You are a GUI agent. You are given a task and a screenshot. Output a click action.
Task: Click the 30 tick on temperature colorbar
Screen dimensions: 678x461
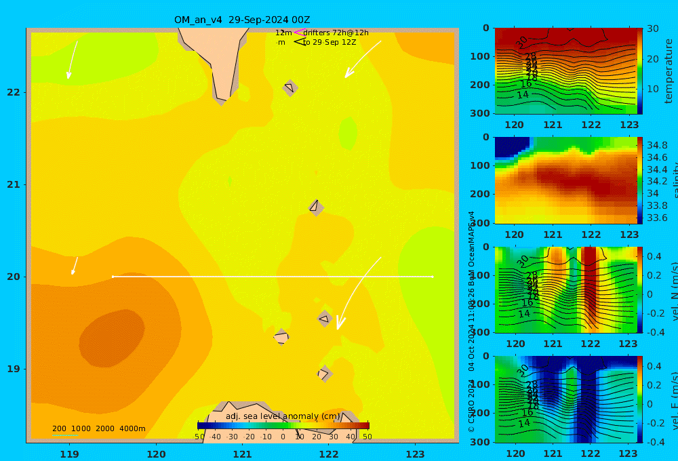[652, 28]
